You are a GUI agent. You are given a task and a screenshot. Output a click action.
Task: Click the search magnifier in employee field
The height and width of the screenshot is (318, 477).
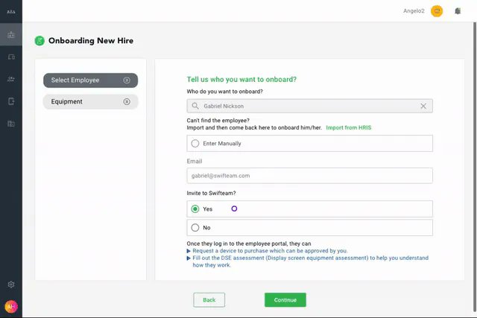click(195, 106)
